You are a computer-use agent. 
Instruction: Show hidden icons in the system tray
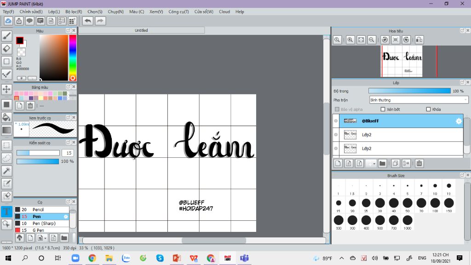click(x=342, y=258)
